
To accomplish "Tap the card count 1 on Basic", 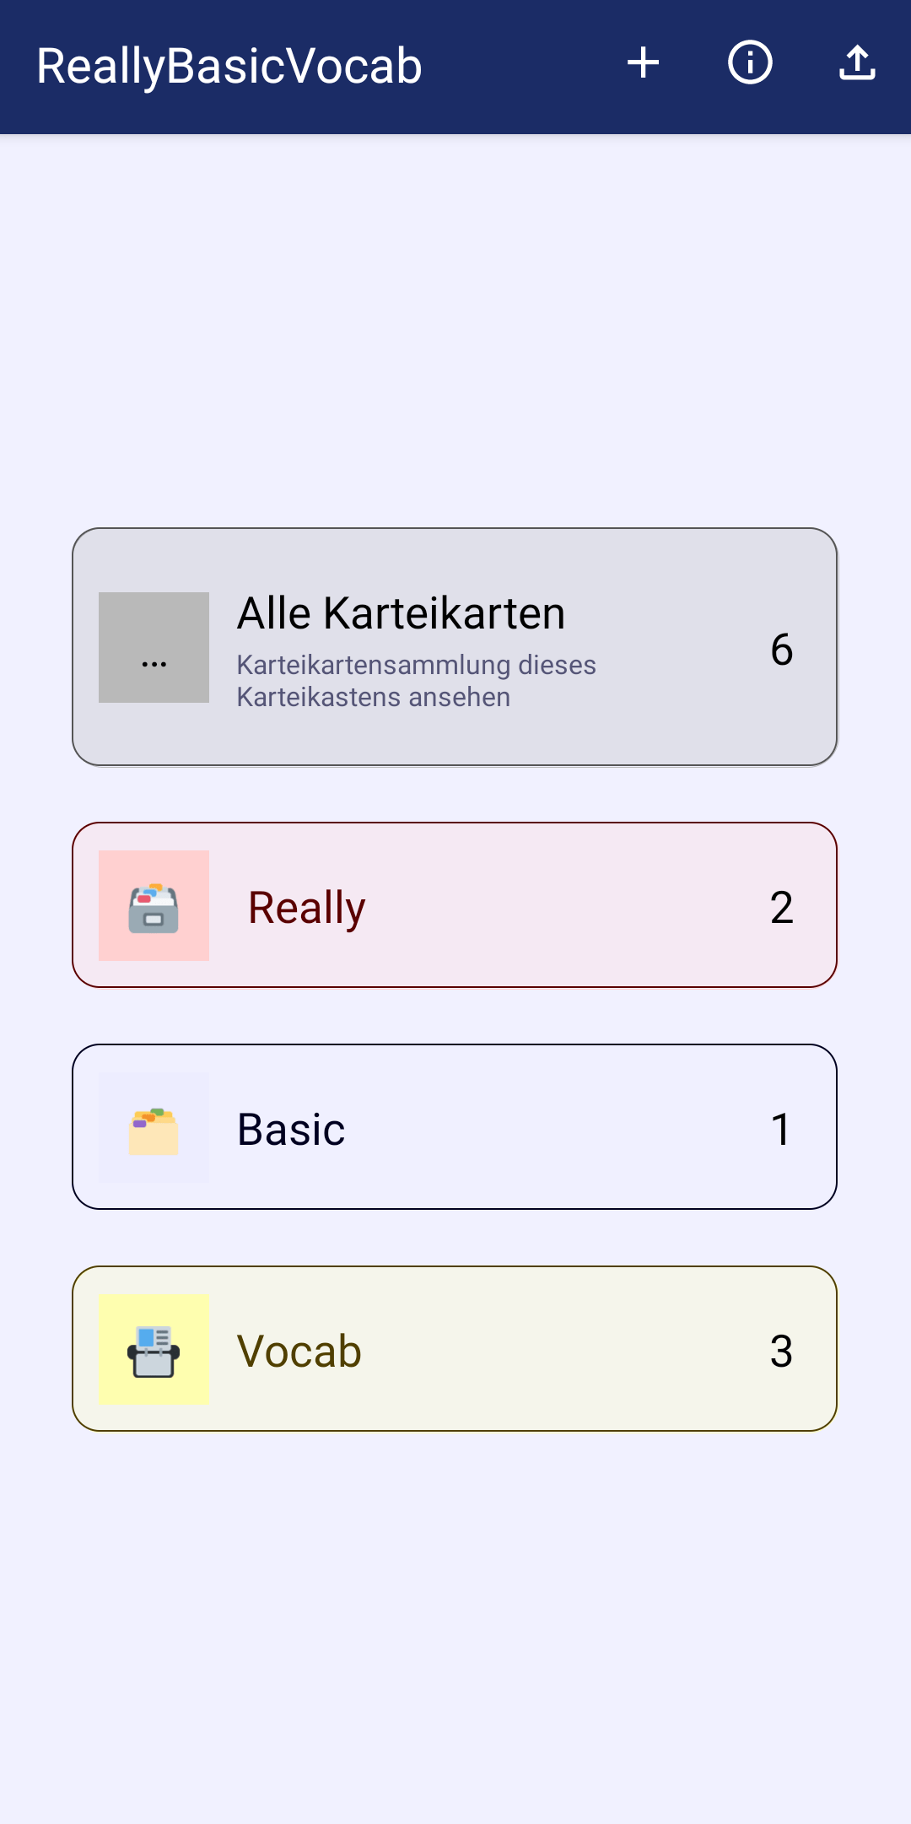I will point(781,1130).
